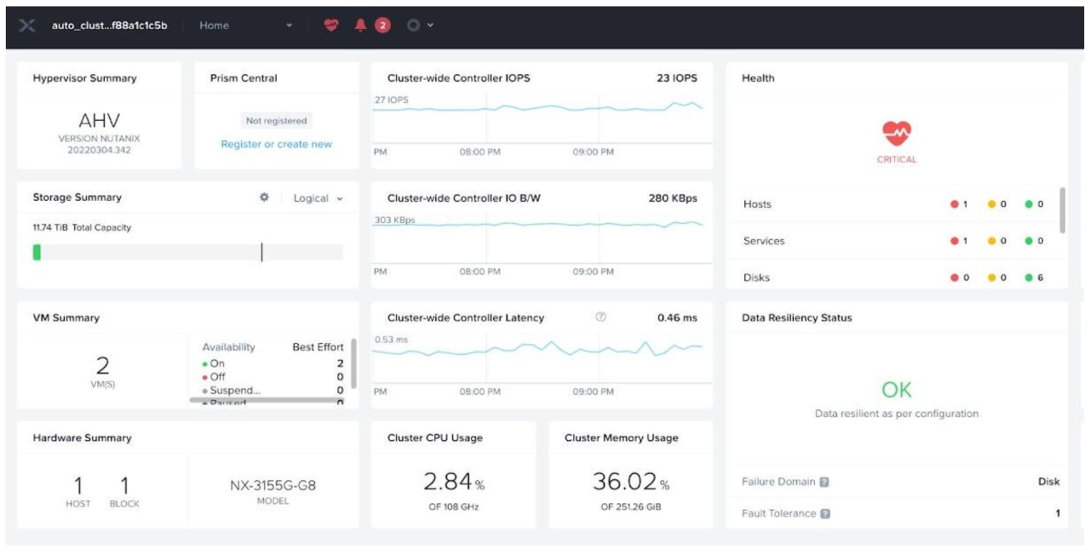The height and width of the screenshot is (555, 1090).
Task: Open the cluster health heart icon in header
Action: pyautogui.click(x=330, y=26)
